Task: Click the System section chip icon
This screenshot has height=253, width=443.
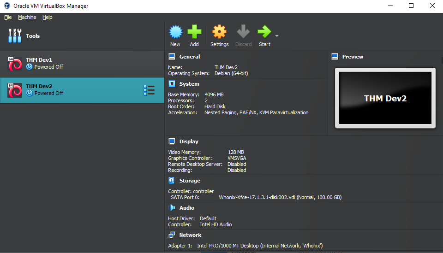Action: (172, 84)
